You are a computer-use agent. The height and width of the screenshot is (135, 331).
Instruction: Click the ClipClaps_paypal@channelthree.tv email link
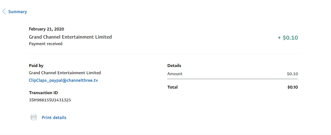[63, 80]
